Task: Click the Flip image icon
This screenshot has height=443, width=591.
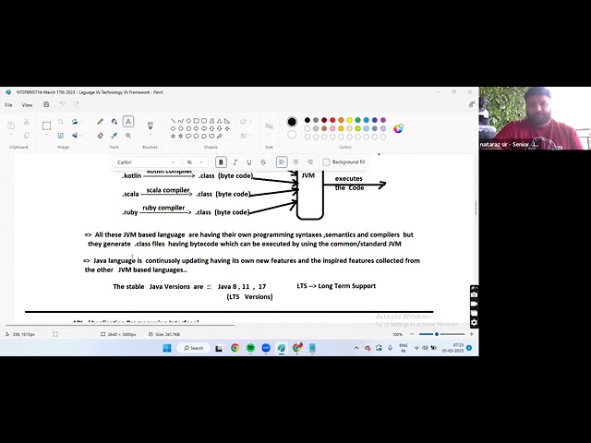Action: tap(75, 136)
